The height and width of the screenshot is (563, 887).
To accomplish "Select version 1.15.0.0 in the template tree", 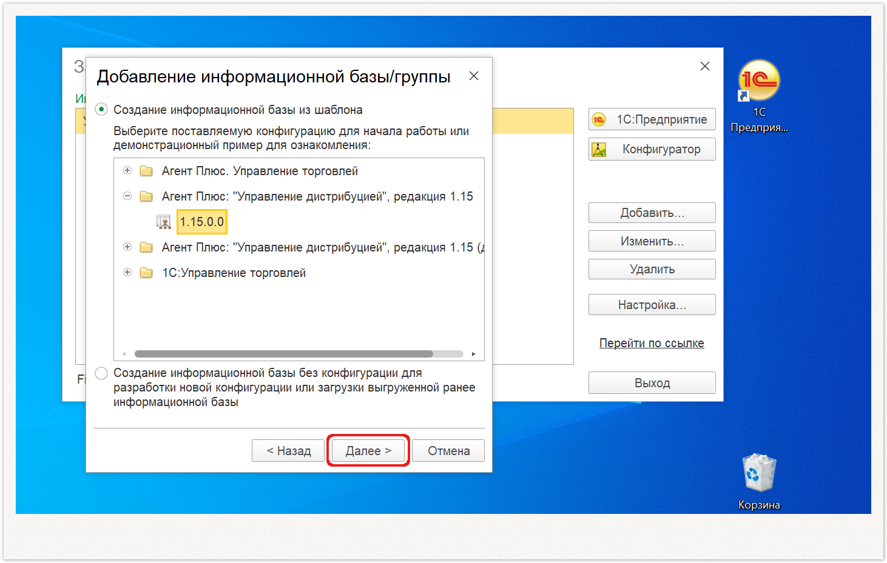I will point(202,222).
